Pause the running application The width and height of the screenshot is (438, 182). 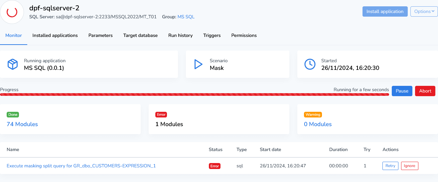point(402,91)
